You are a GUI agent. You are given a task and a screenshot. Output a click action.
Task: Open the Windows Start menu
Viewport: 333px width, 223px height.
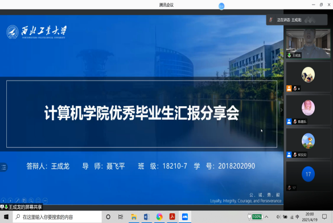(x=6, y=217)
